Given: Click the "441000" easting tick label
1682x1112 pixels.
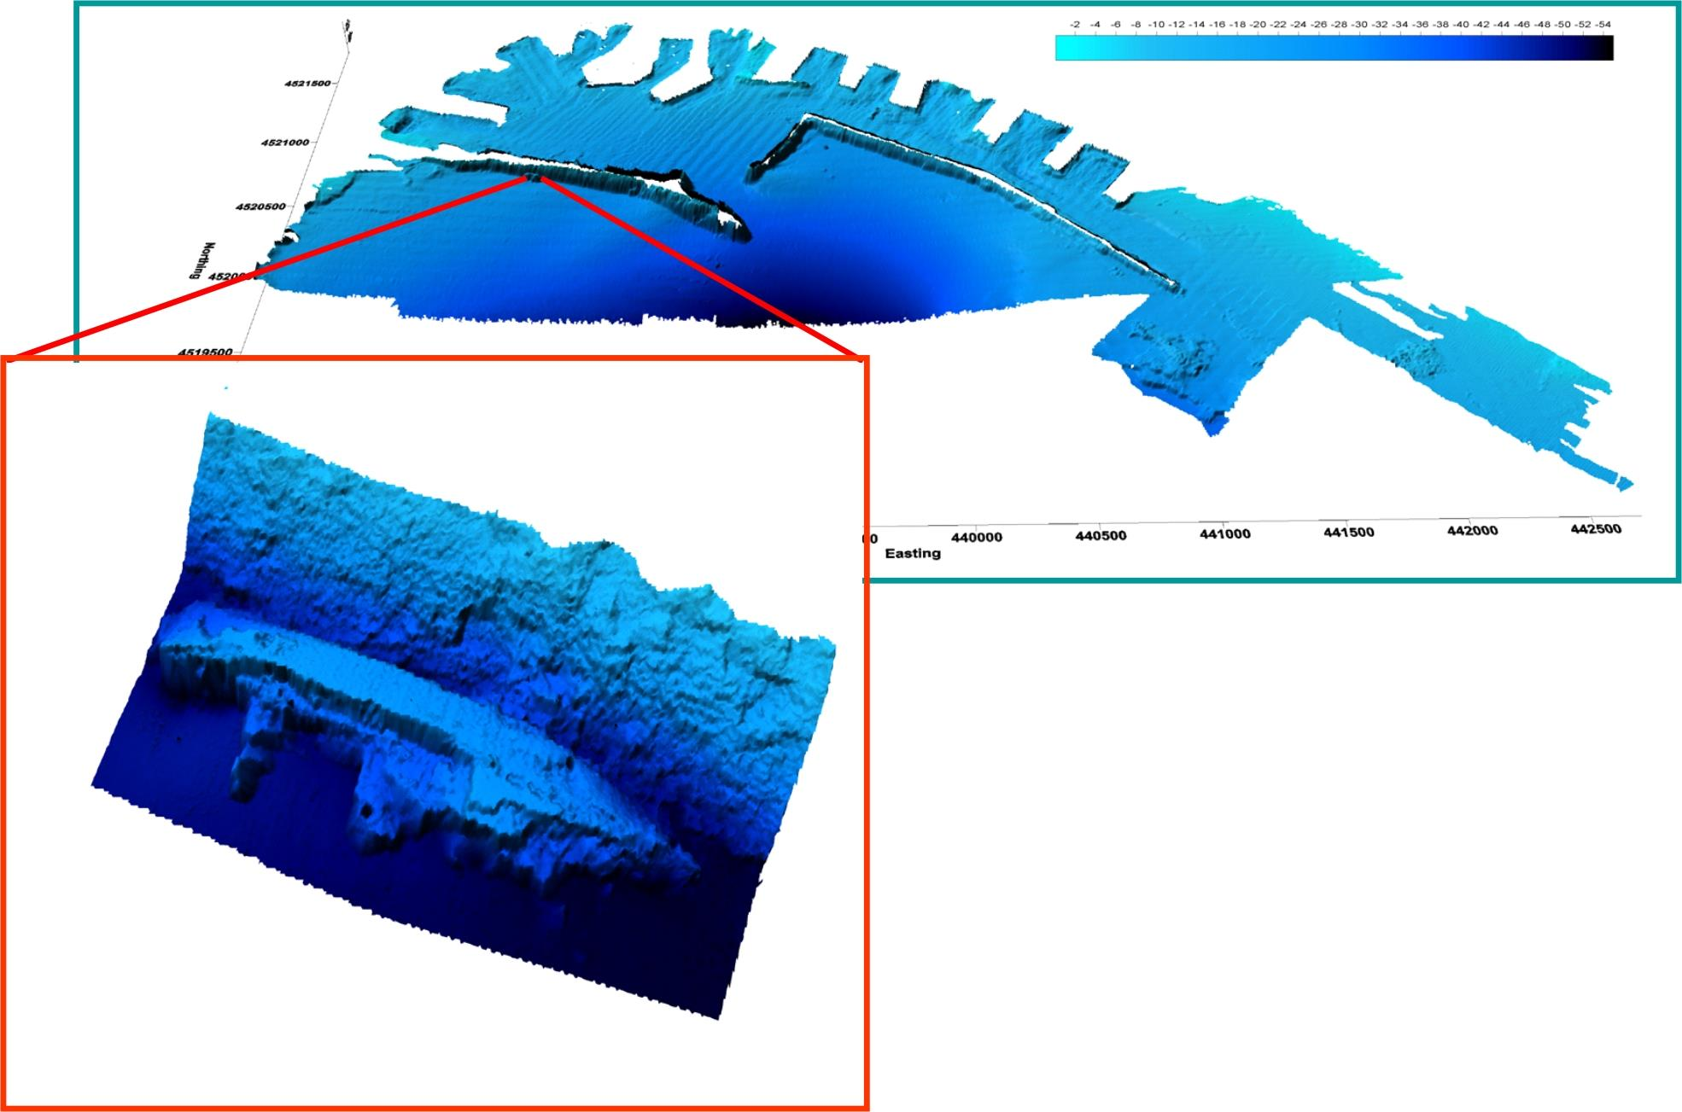Looking at the screenshot, I should coord(1225,534).
